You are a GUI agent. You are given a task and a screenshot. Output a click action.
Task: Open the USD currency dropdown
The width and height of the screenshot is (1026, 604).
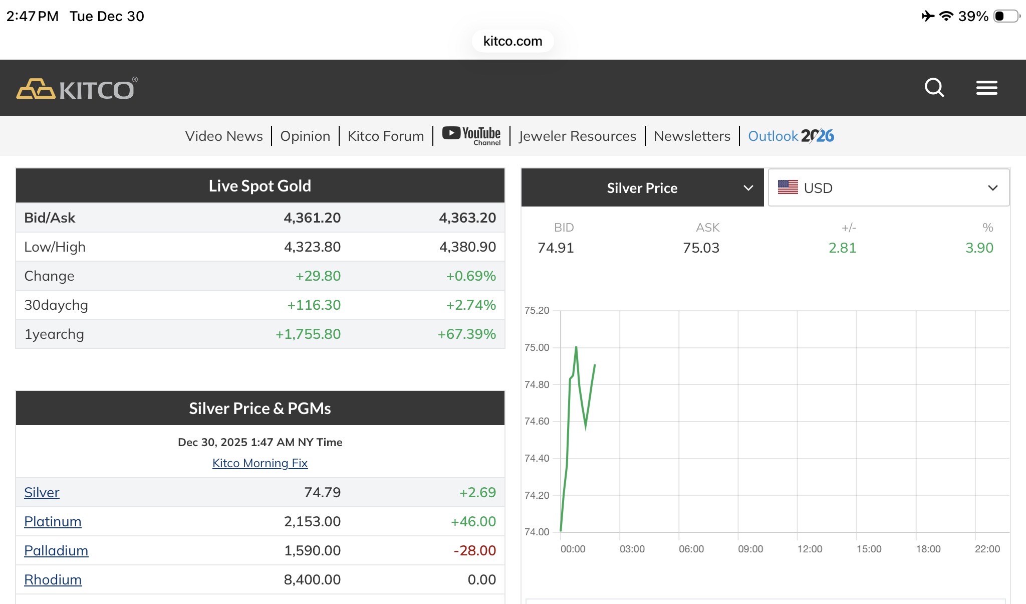pos(888,187)
